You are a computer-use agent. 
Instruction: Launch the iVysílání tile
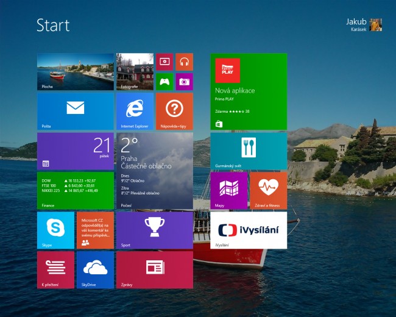(x=249, y=230)
